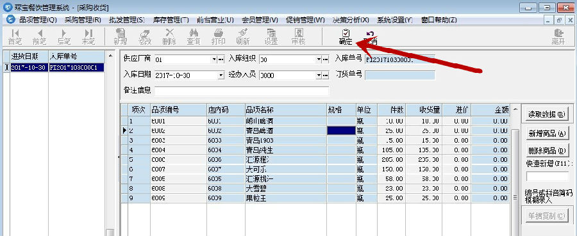Open the 会员管理(V) menu
Image resolution: width=577 pixels, height=236 pixels.
pyautogui.click(x=260, y=20)
